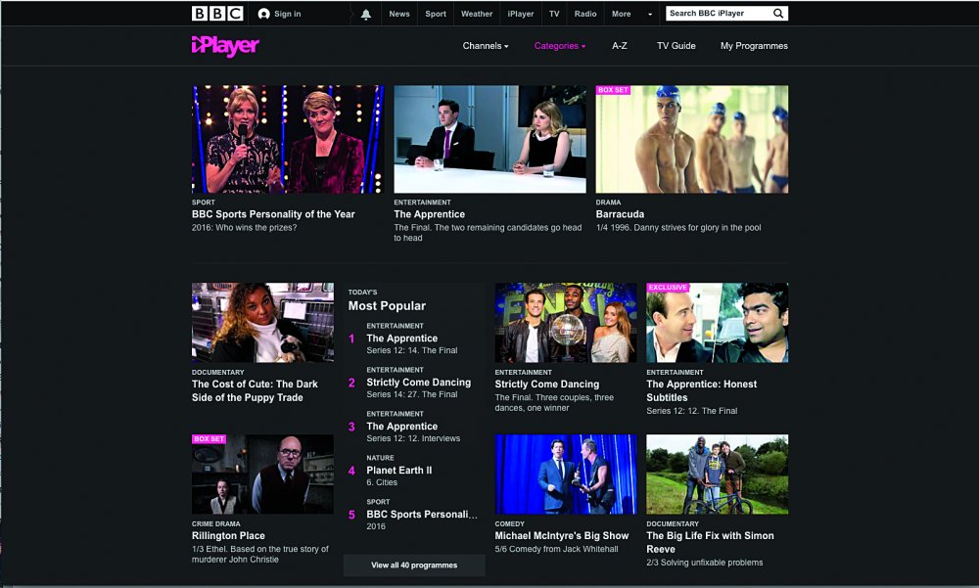Open Radio in the top bar
This screenshot has width=979, height=588.
tap(585, 14)
